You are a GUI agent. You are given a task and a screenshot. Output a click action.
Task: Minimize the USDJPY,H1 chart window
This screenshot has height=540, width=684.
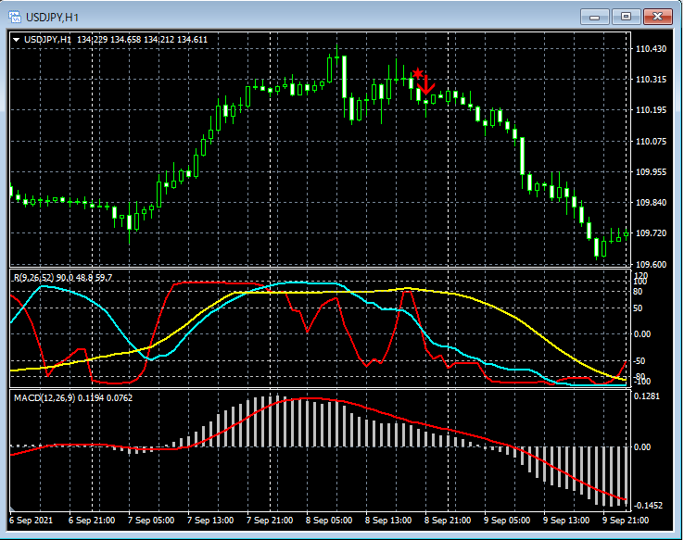click(594, 17)
